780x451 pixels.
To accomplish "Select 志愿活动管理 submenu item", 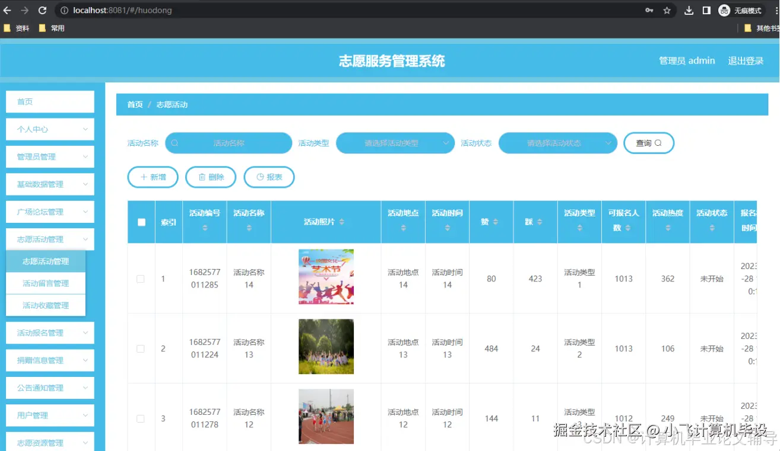I will [x=46, y=261].
